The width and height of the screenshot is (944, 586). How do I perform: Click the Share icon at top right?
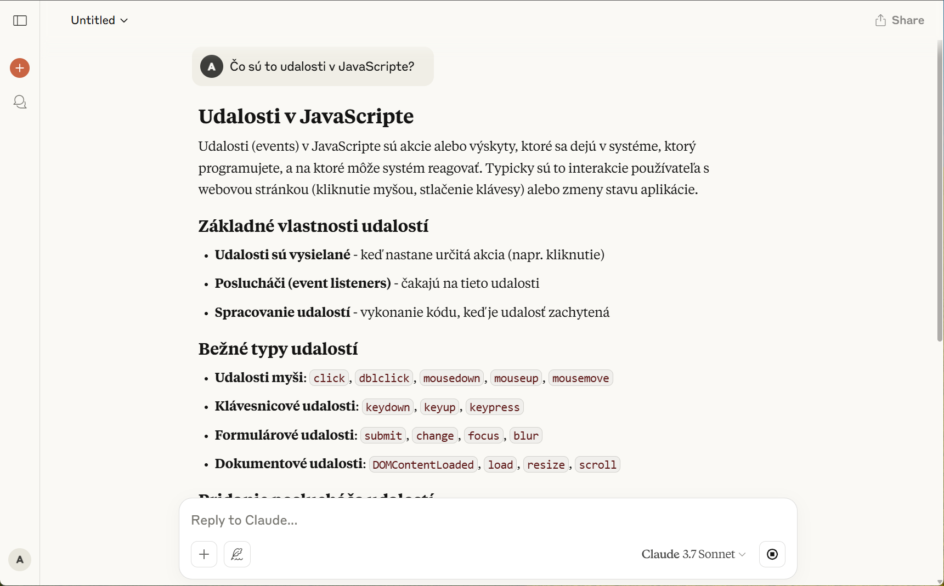pyautogui.click(x=881, y=20)
